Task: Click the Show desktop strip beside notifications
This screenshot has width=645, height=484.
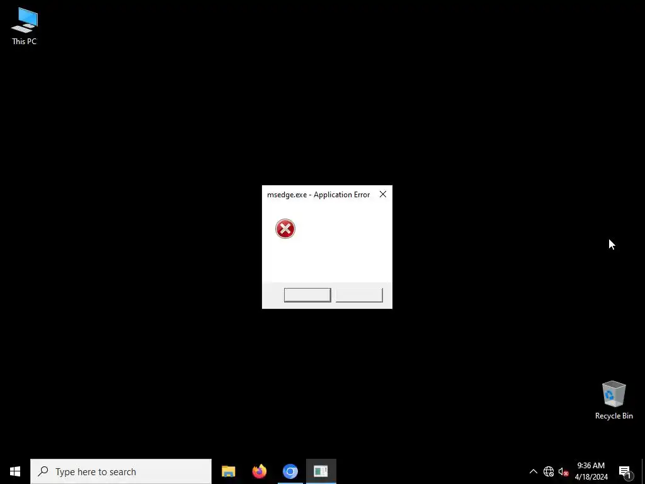Action: tap(643, 471)
